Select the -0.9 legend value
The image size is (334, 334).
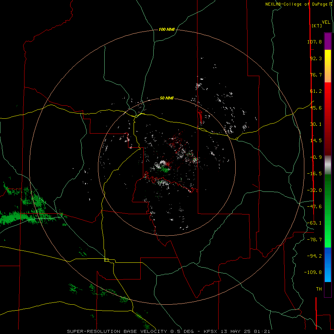pos(316,157)
